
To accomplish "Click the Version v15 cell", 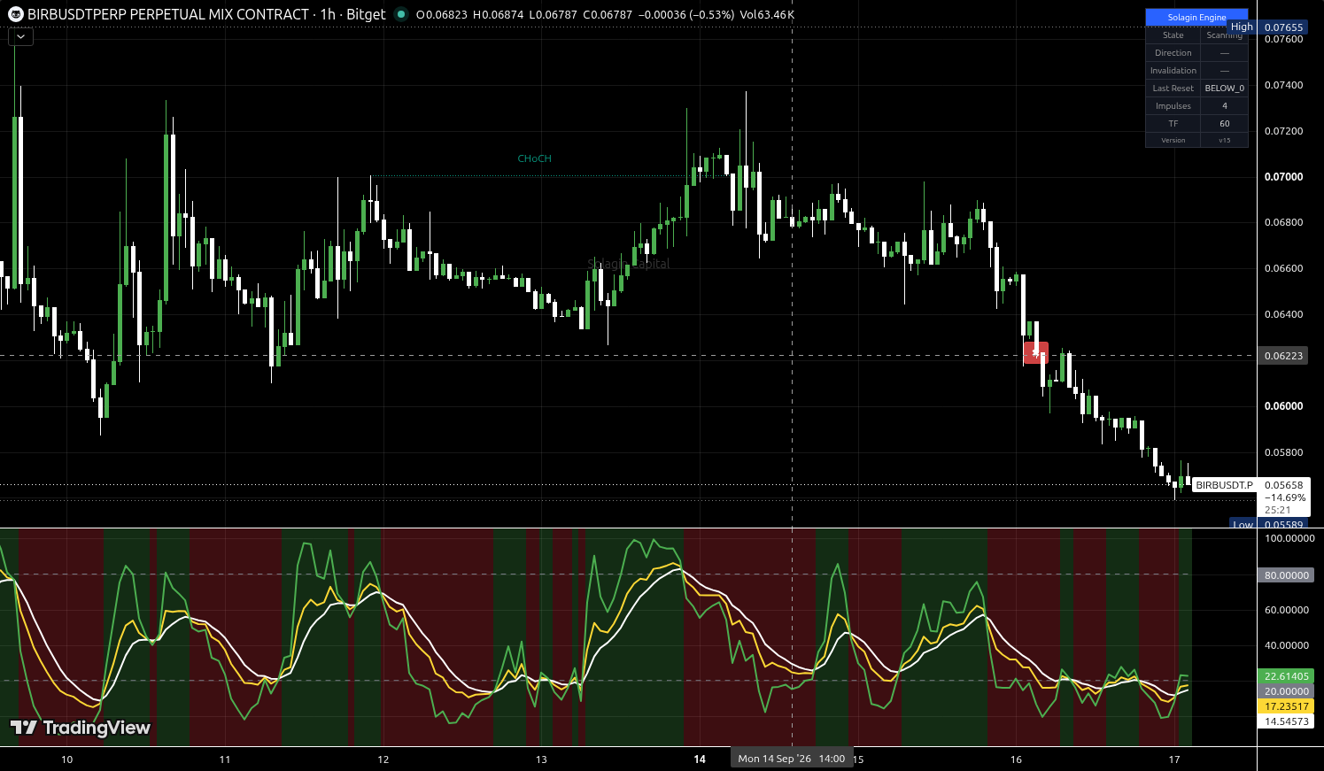I will [x=1224, y=141].
